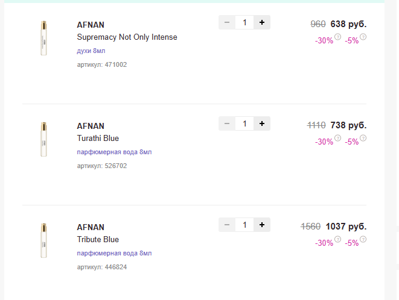Open the Supremacy Not Only Intense product thumbnail
Image resolution: width=399 pixels, height=300 pixels.
click(x=44, y=38)
